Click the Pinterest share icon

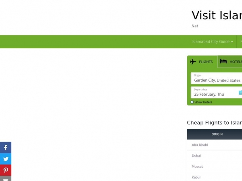[6, 170]
